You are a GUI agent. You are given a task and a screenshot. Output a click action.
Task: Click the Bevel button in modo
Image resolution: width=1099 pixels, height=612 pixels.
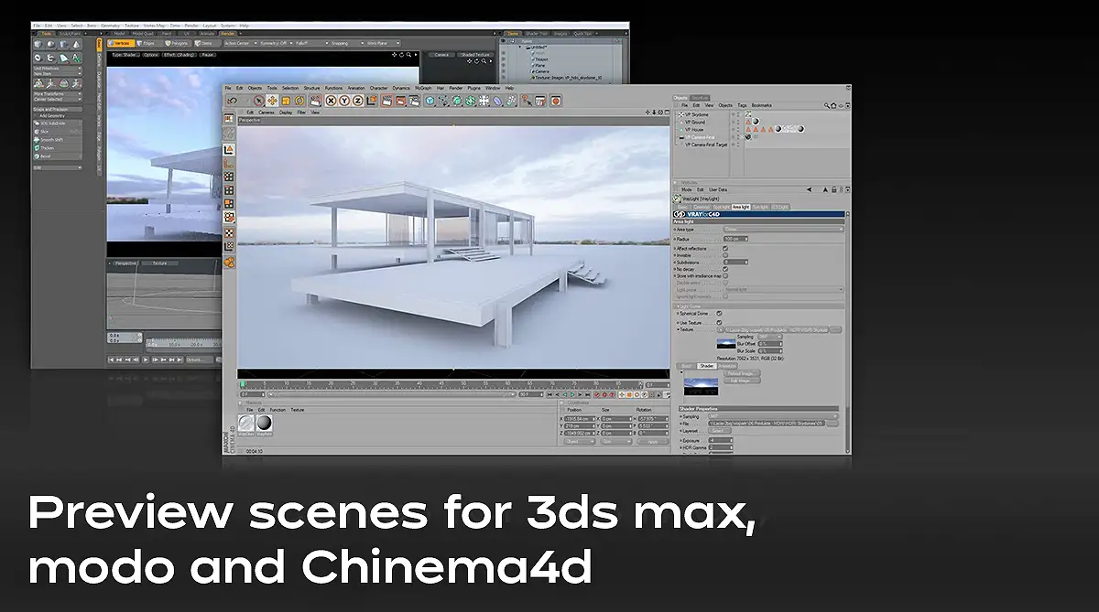(46, 156)
